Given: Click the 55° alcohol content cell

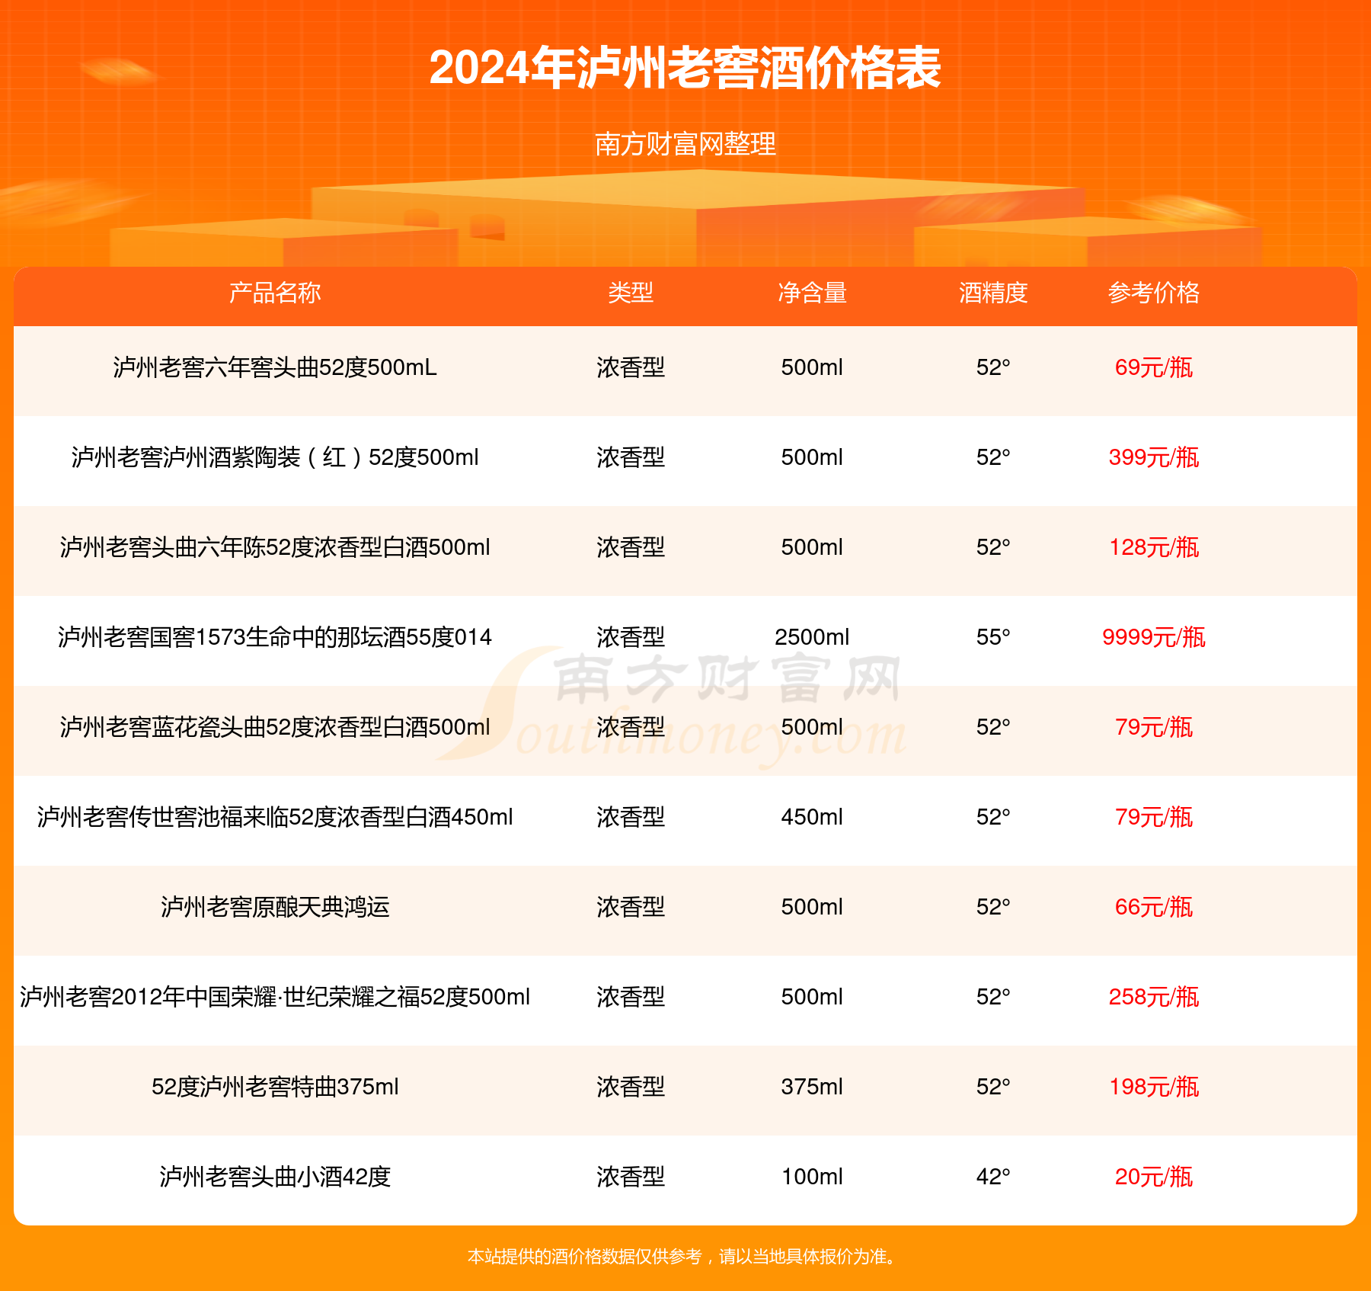Looking at the screenshot, I should [x=993, y=637].
